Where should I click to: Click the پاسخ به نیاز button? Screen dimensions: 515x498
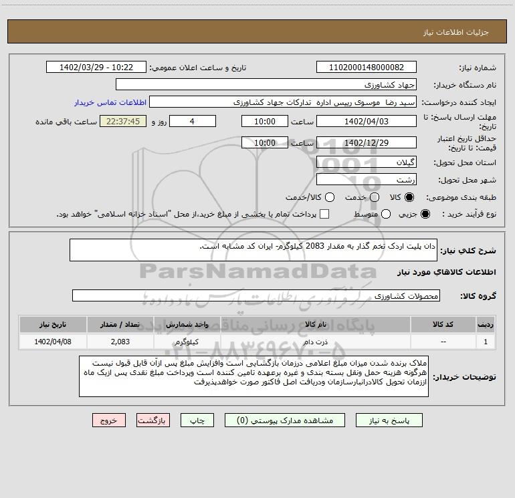[389, 420]
